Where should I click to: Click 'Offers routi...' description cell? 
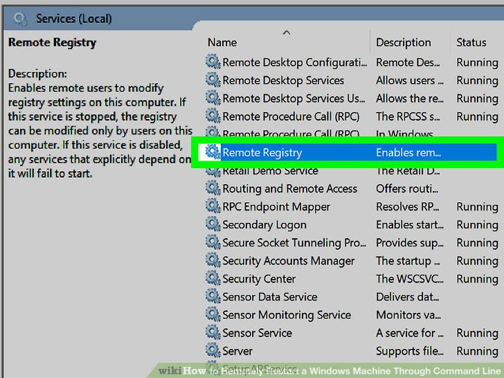pos(407,189)
